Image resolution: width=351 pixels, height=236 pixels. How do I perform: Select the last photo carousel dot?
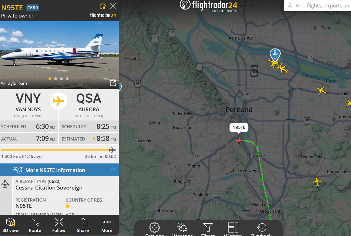click(67, 79)
